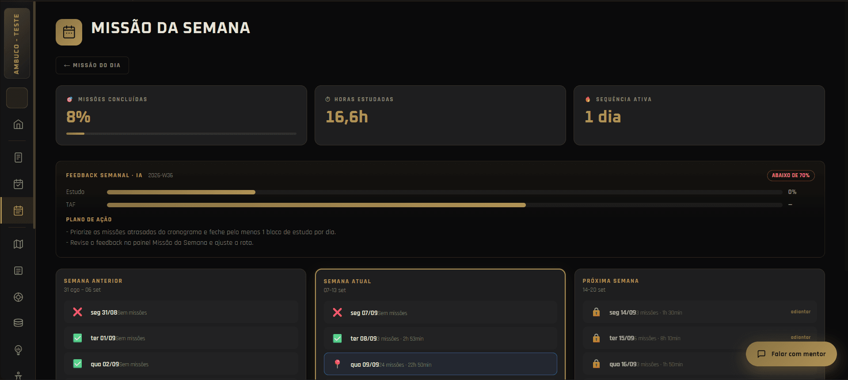The image size is (848, 380).
Task: Click the Semana Anterior heading
Action: tap(93, 281)
